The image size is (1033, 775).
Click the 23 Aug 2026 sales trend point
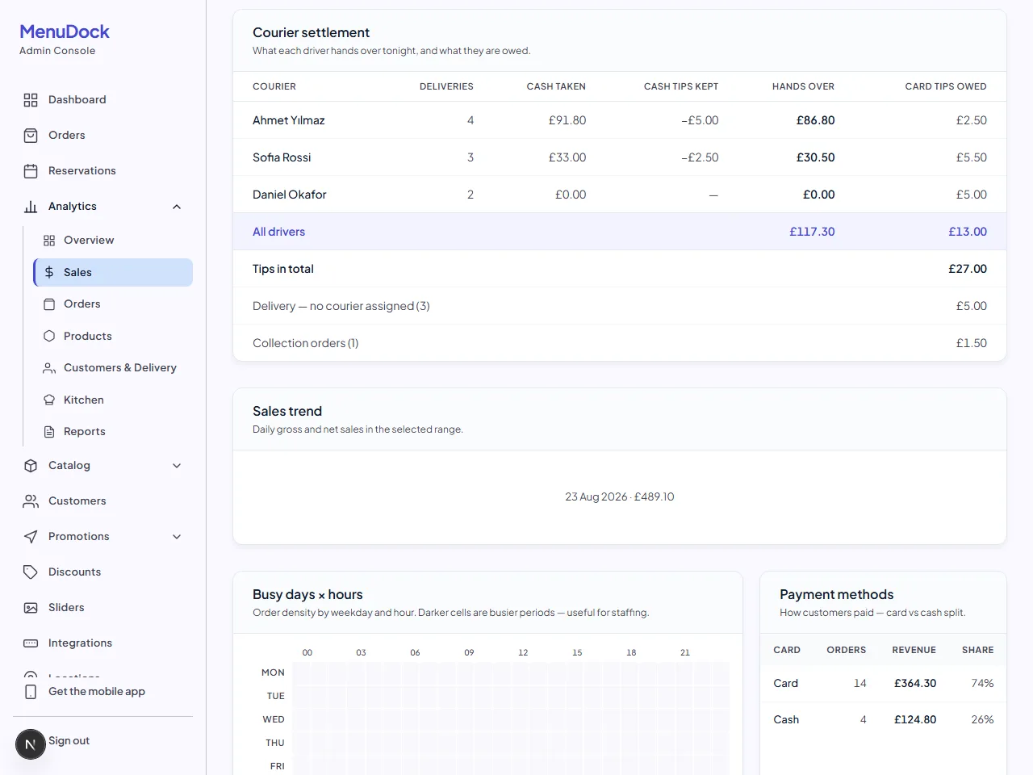pos(620,496)
